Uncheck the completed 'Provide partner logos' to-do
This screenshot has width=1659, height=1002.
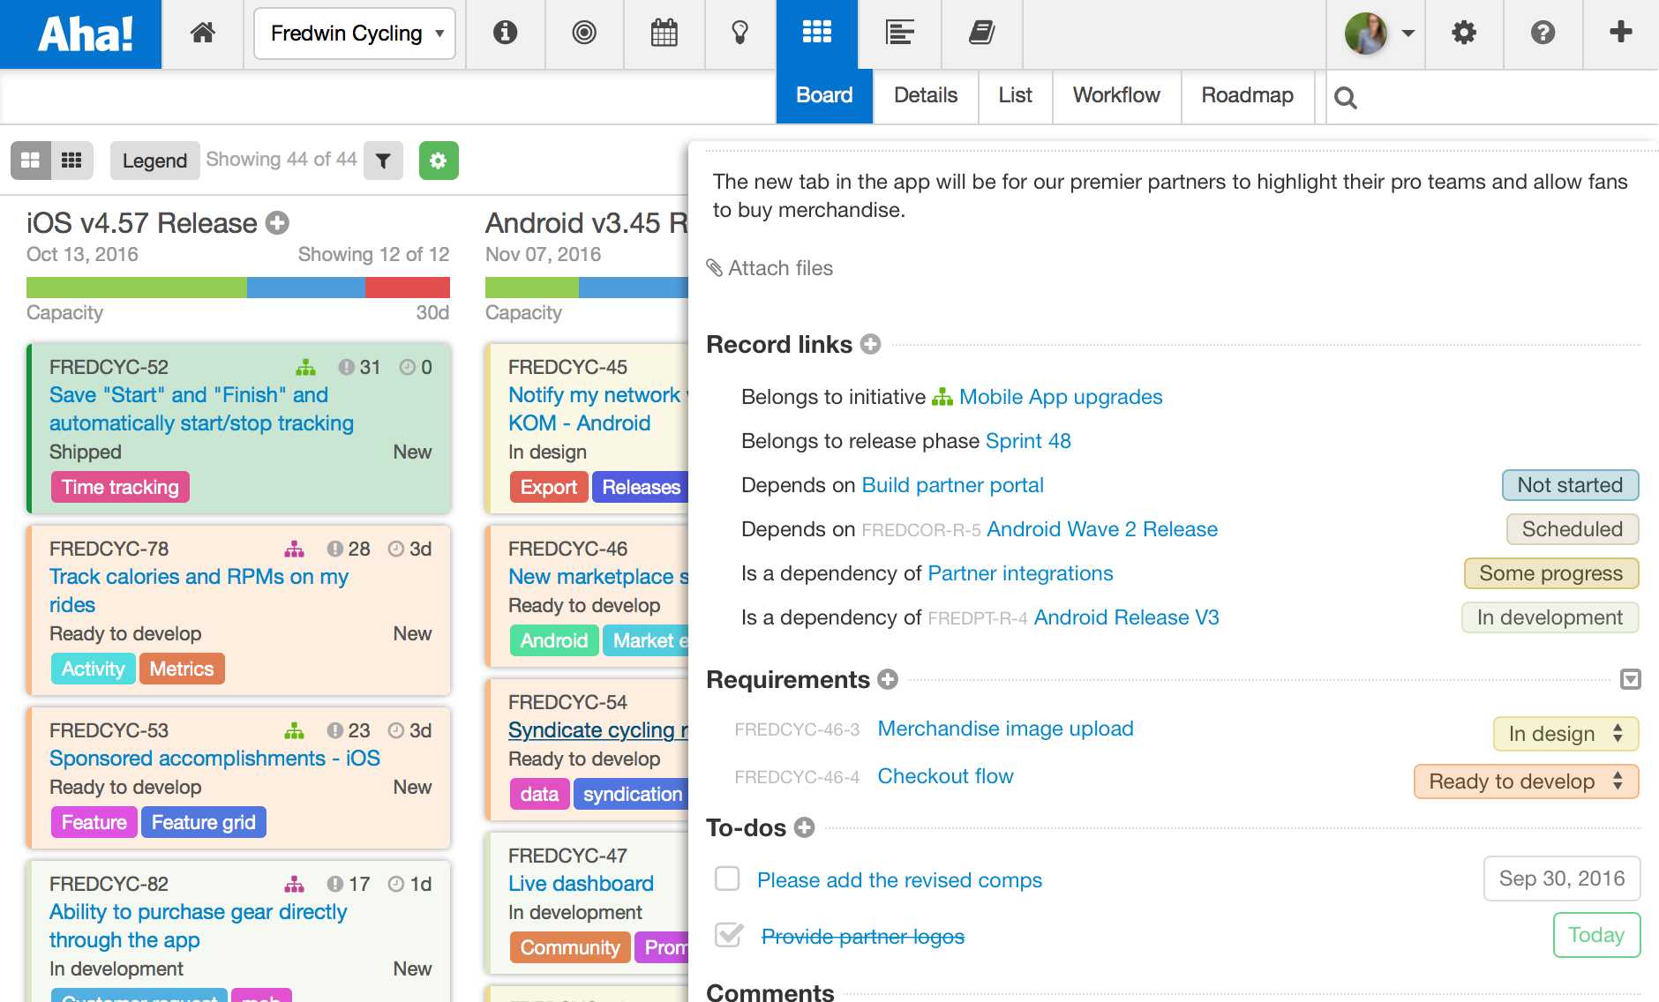(x=727, y=937)
